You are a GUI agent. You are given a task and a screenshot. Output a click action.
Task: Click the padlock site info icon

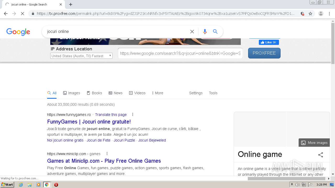(33, 14)
